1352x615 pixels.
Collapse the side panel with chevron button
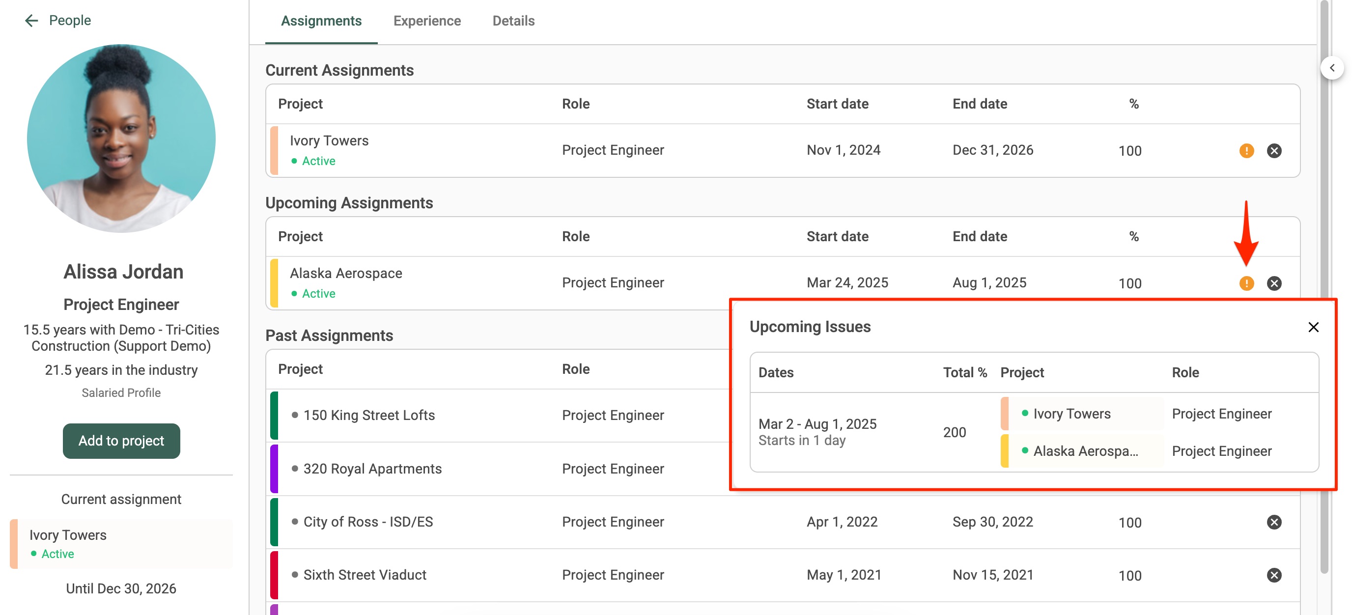(x=1331, y=68)
